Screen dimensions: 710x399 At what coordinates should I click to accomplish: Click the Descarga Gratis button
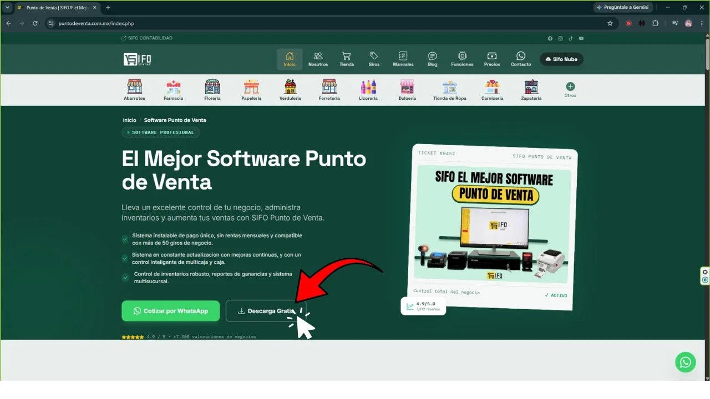(x=266, y=311)
